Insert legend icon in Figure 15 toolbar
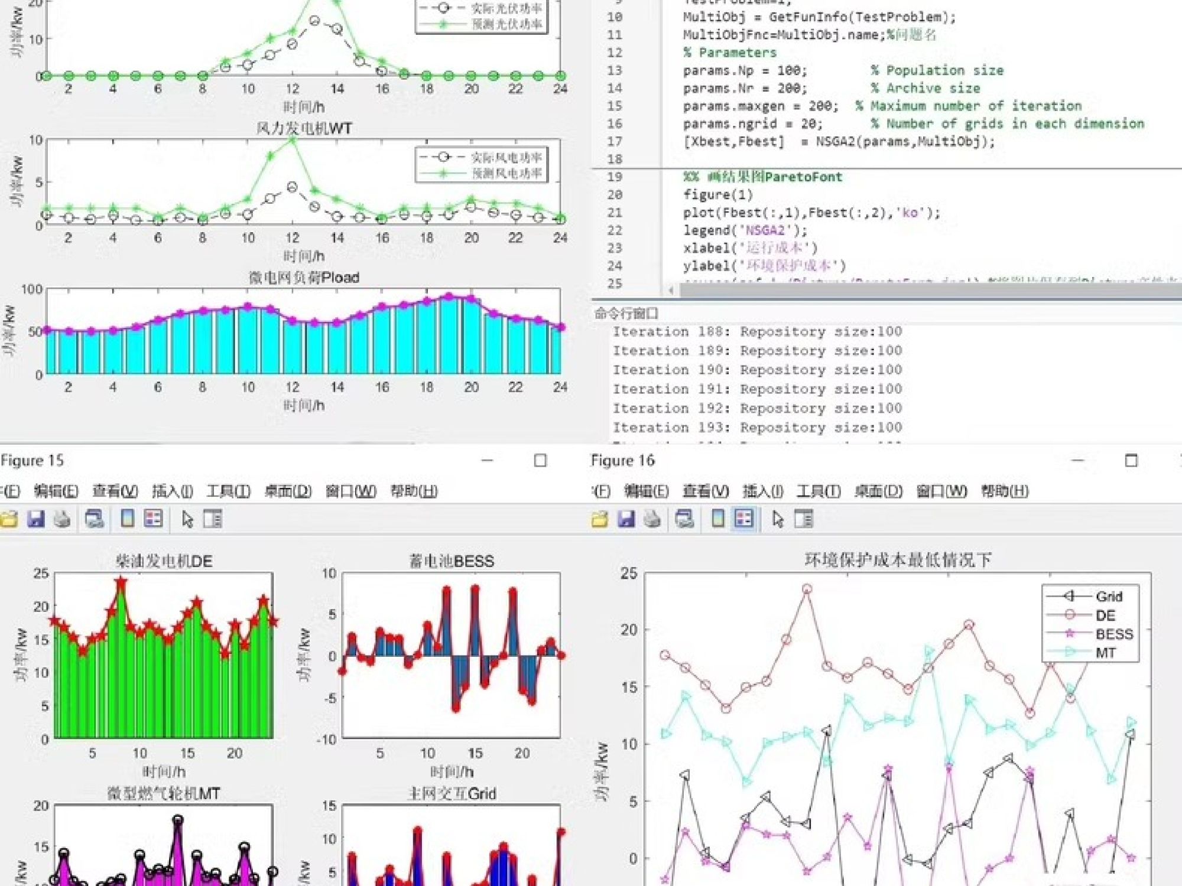1182x886 pixels. (153, 519)
